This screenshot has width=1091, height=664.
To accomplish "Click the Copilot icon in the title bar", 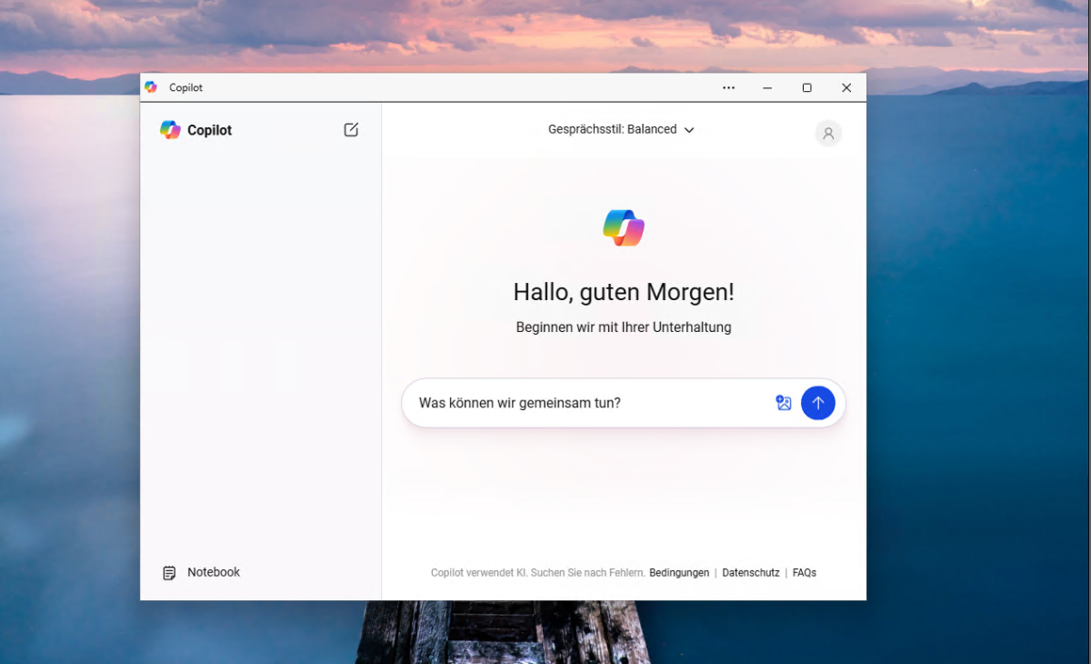I will pyautogui.click(x=151, y=86).
